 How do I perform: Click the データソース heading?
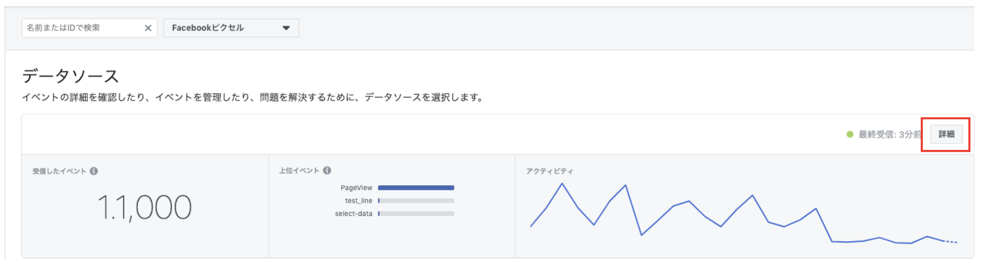71,76
